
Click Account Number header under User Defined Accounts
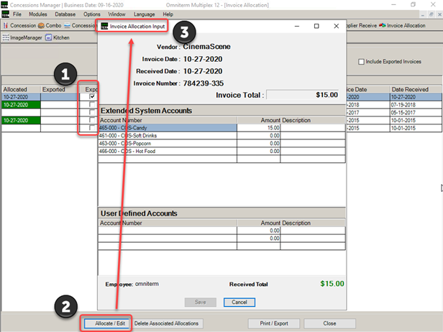coord(168,223)
